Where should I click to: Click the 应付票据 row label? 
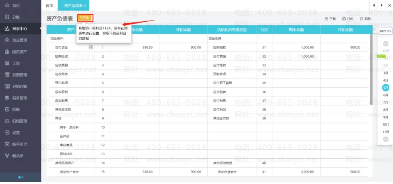220,56
